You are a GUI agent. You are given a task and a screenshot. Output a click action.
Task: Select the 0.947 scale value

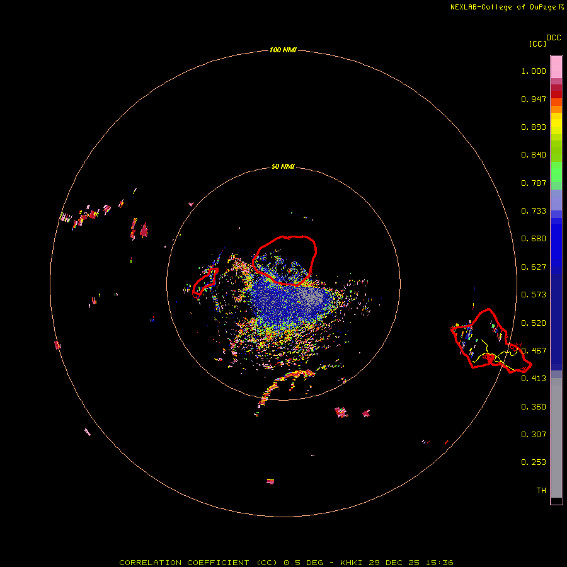(534, 99)
